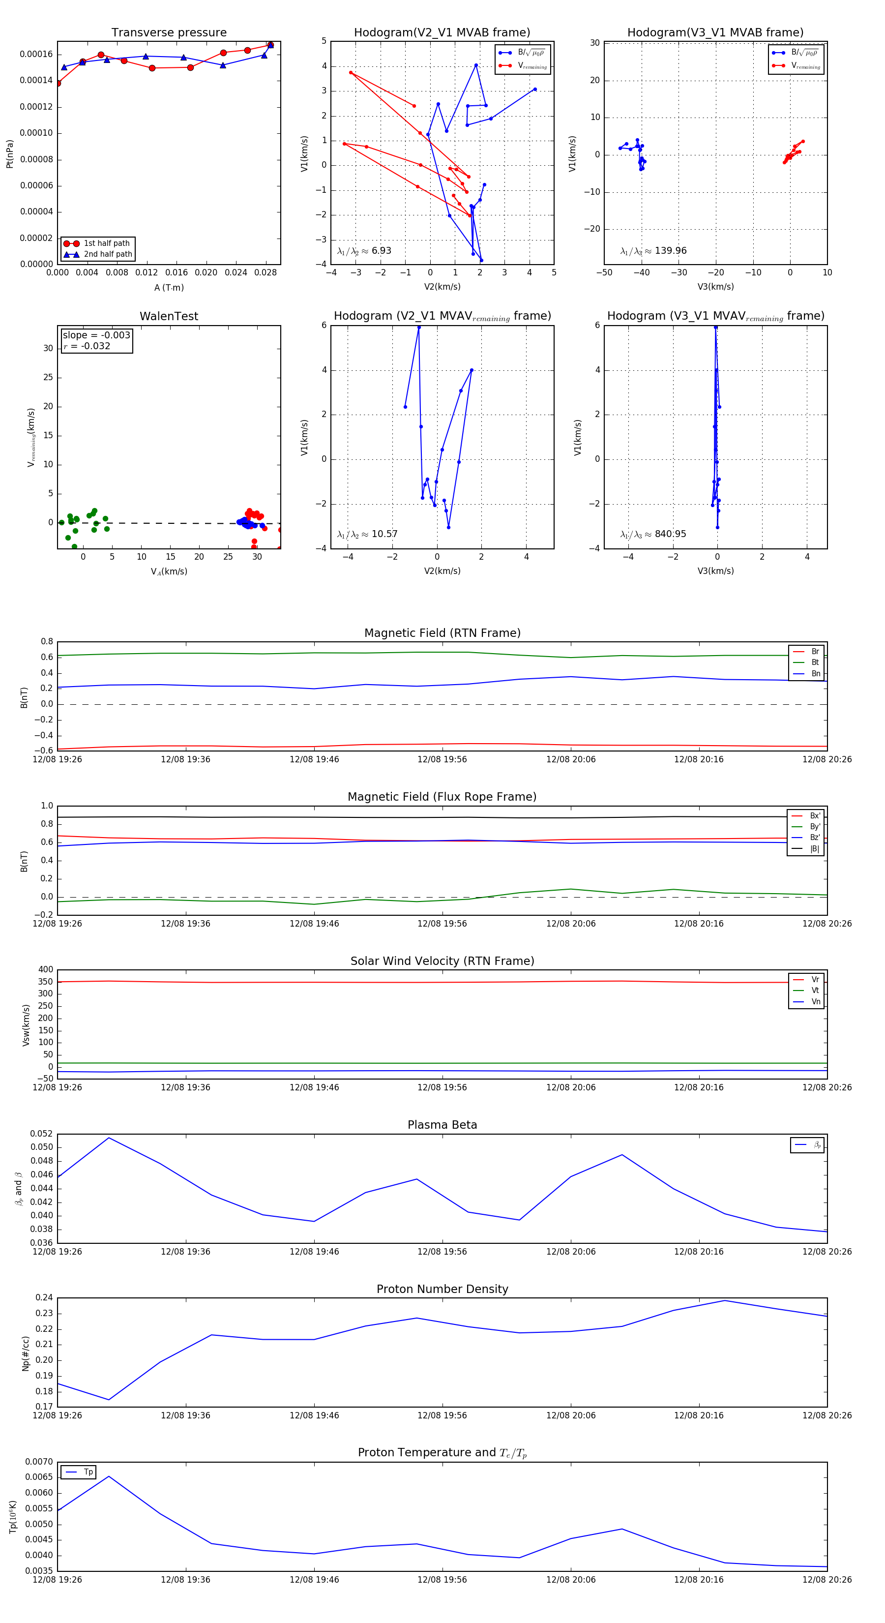
Task: Click the 'Solar Wind Velocity (RTN Frame)' title
Action: click(x=442, y=961)
